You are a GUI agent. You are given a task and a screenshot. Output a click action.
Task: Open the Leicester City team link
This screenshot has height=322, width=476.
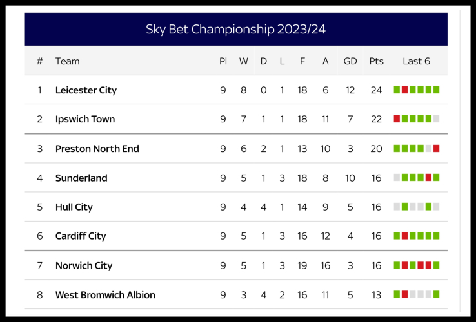[x=86, y=90]
